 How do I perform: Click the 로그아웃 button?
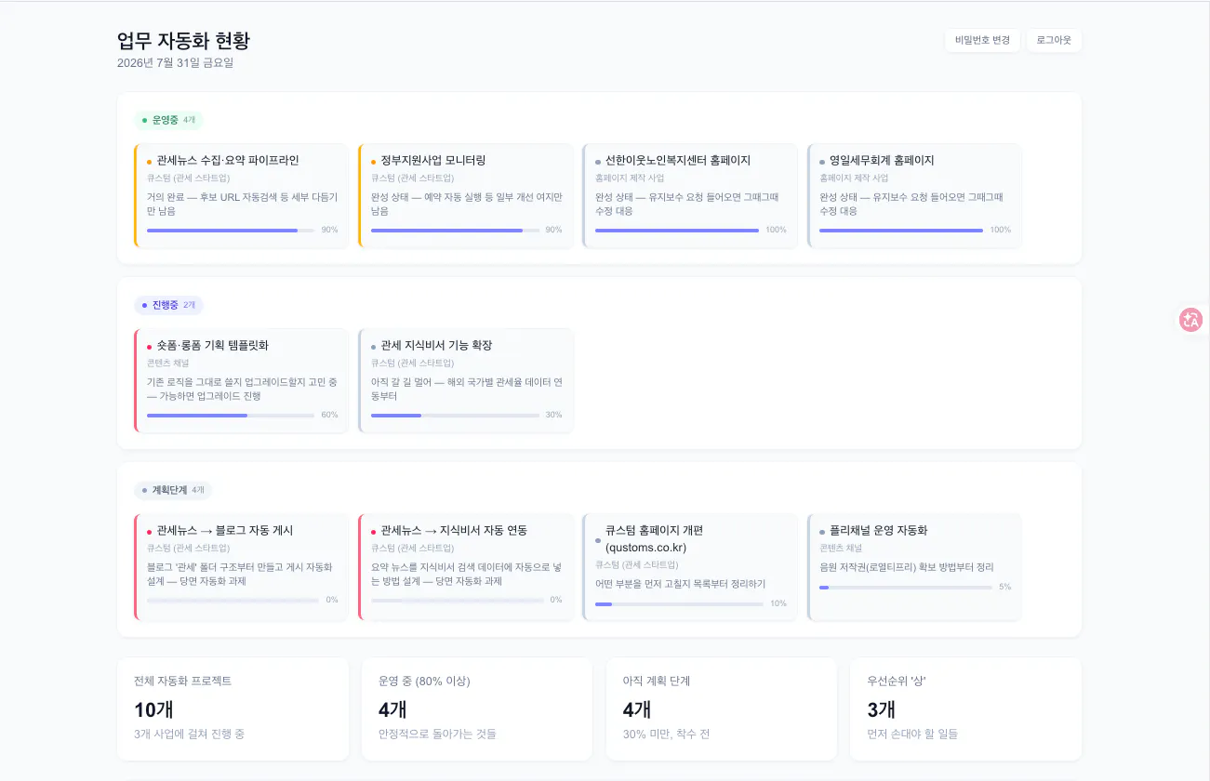point(1054,41)
